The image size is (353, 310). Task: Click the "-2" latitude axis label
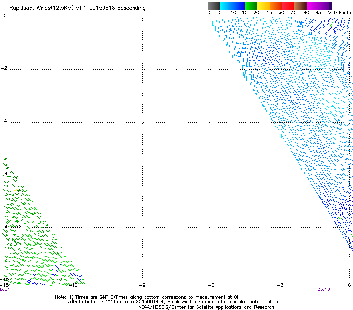click(x=4, y=68)
